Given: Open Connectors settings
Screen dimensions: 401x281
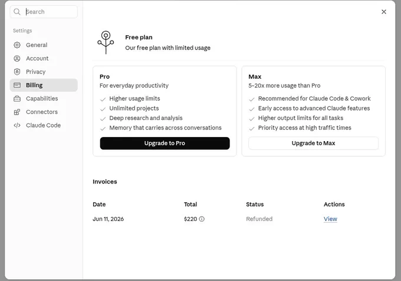Looking at the screenshot, I should click(44, 112).
